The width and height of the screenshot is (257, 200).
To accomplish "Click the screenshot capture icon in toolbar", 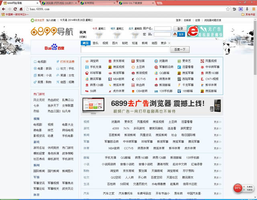I will (241, 9).
